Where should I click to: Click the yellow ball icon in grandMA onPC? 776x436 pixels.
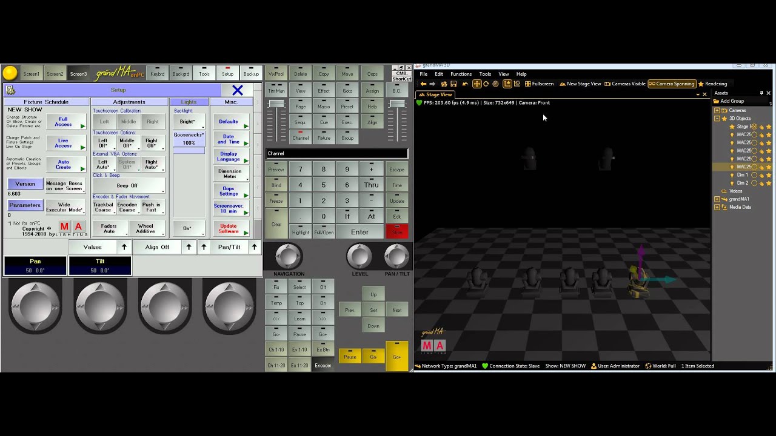click(10, 73)
